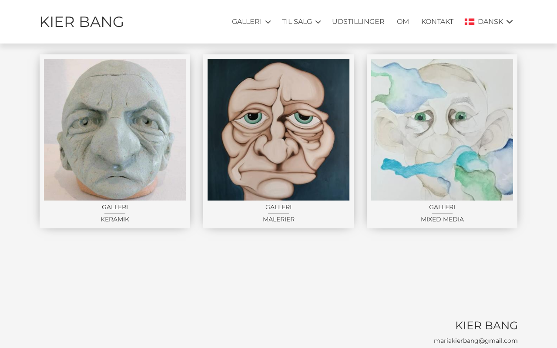Click the Kier Bang site title

point(81,22)
